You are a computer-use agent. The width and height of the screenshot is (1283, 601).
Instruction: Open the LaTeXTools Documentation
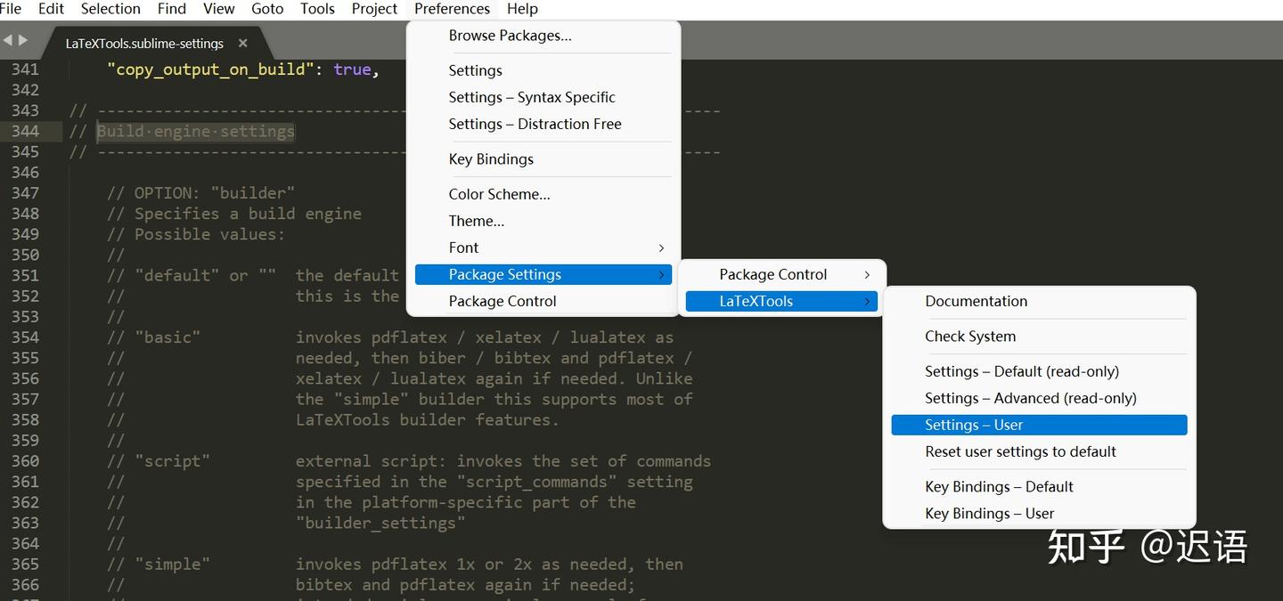coord(976,301)
